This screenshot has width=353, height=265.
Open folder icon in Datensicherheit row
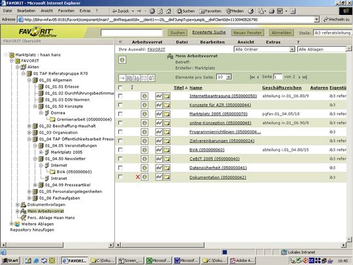click(x=167, y=168)
